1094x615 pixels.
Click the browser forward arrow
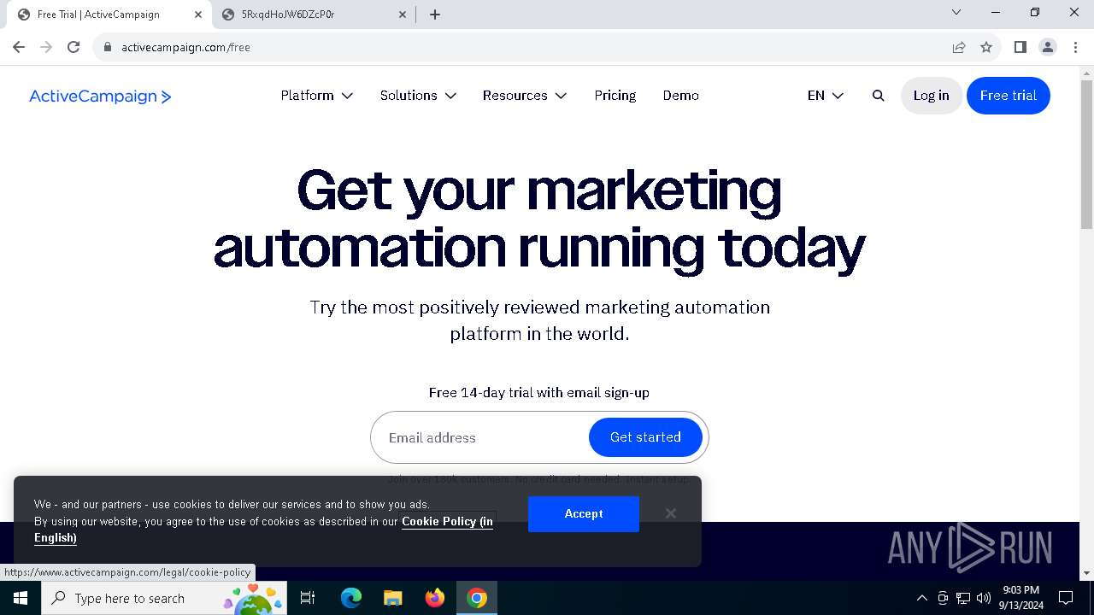(x=46, y=47)
